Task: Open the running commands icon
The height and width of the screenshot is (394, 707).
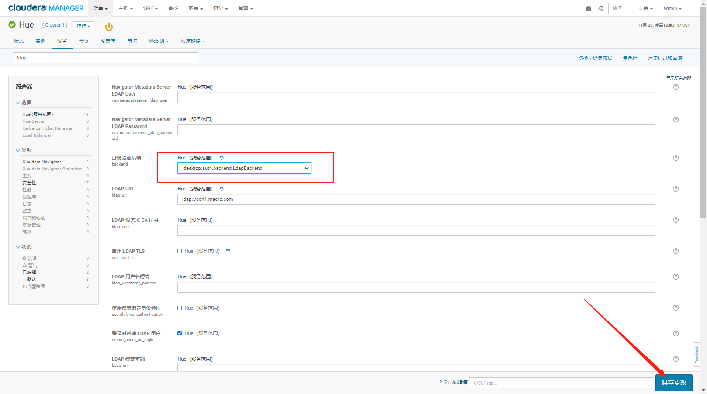Action: [601, 8]
